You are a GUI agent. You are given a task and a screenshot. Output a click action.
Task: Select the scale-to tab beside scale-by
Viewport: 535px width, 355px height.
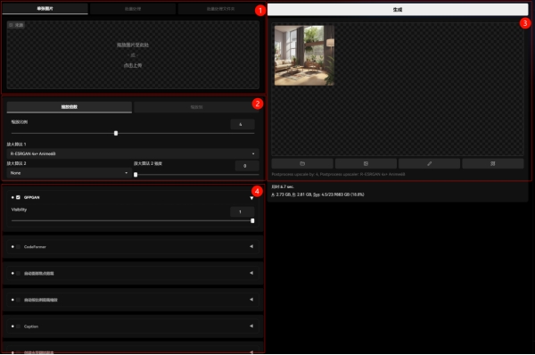tap(196, 107)
